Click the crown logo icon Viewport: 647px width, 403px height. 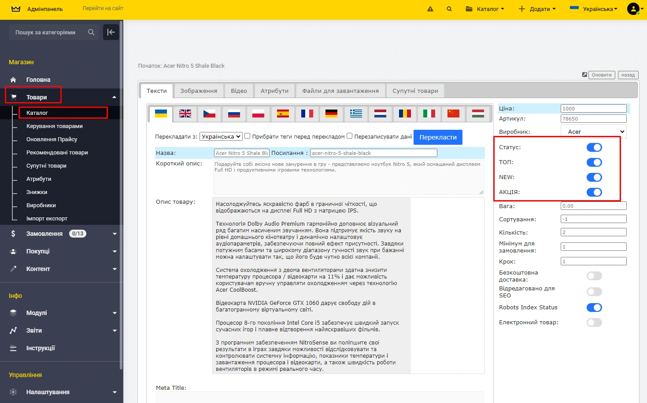point(16,9)
